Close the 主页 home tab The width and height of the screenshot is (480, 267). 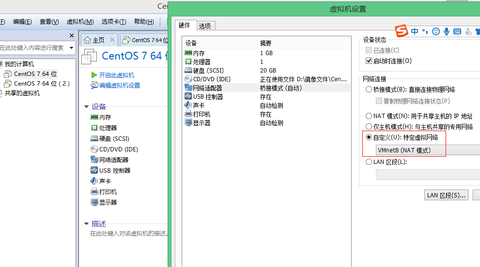(112, 40)
